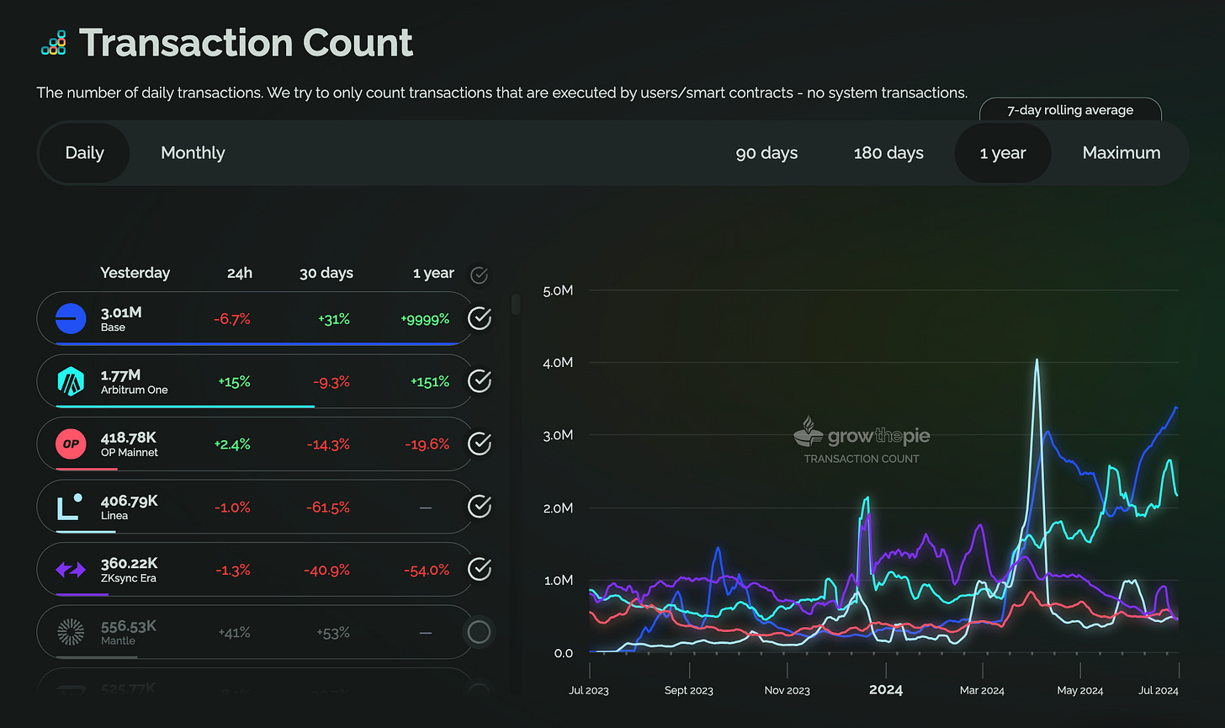Click the Transaction Count page heading
This screenshot has height=728, width=1225.
coord(247,43)
